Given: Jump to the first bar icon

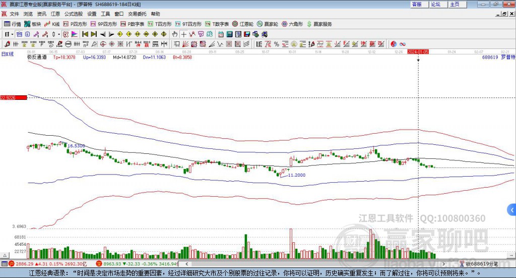Looking at the screenshot, I should [x=85, y=34].
